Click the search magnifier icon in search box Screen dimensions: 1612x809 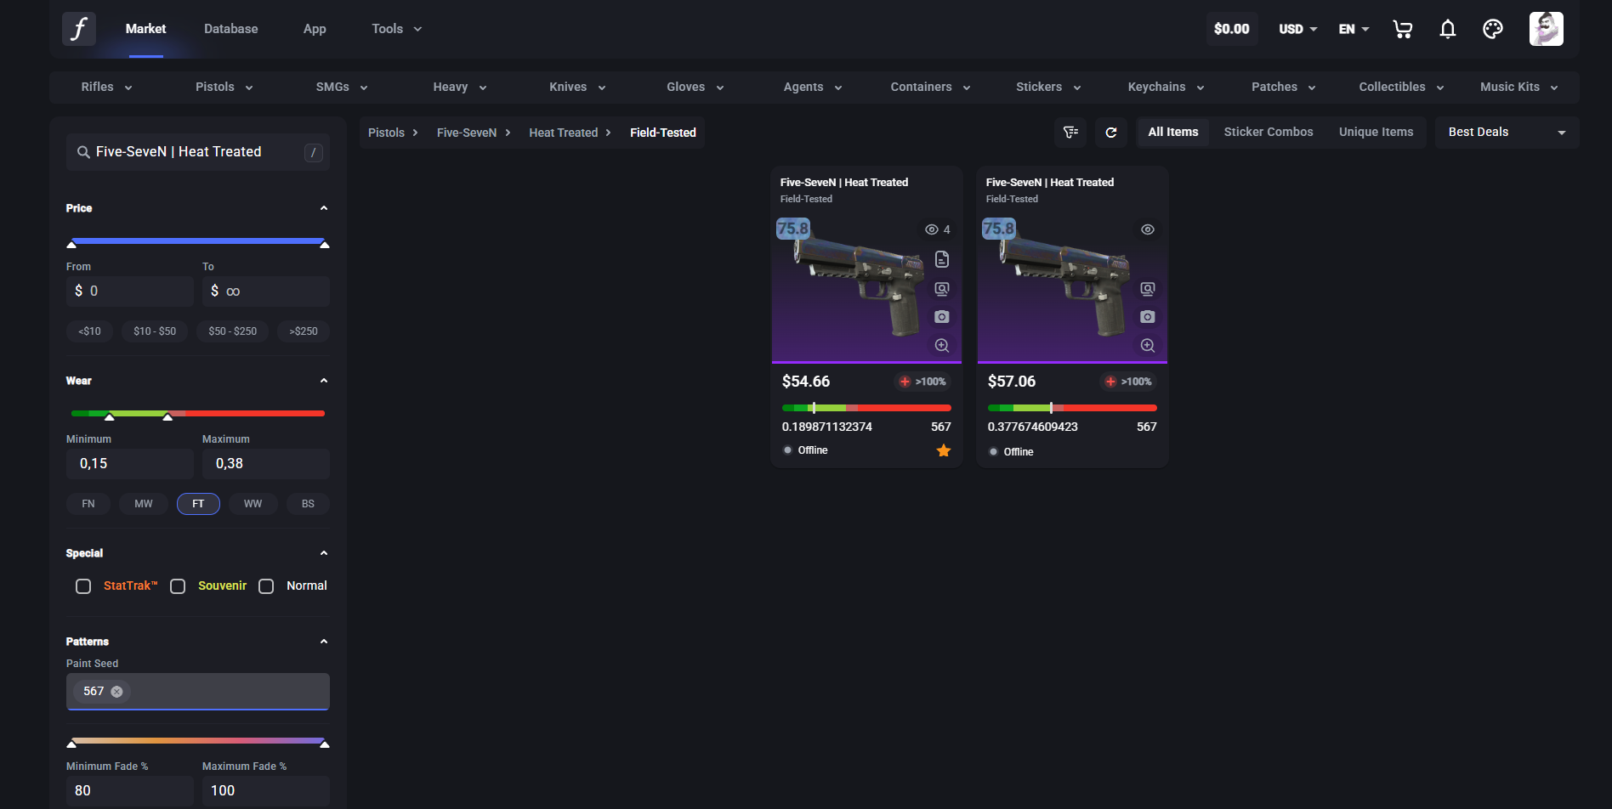pos(83,152)
